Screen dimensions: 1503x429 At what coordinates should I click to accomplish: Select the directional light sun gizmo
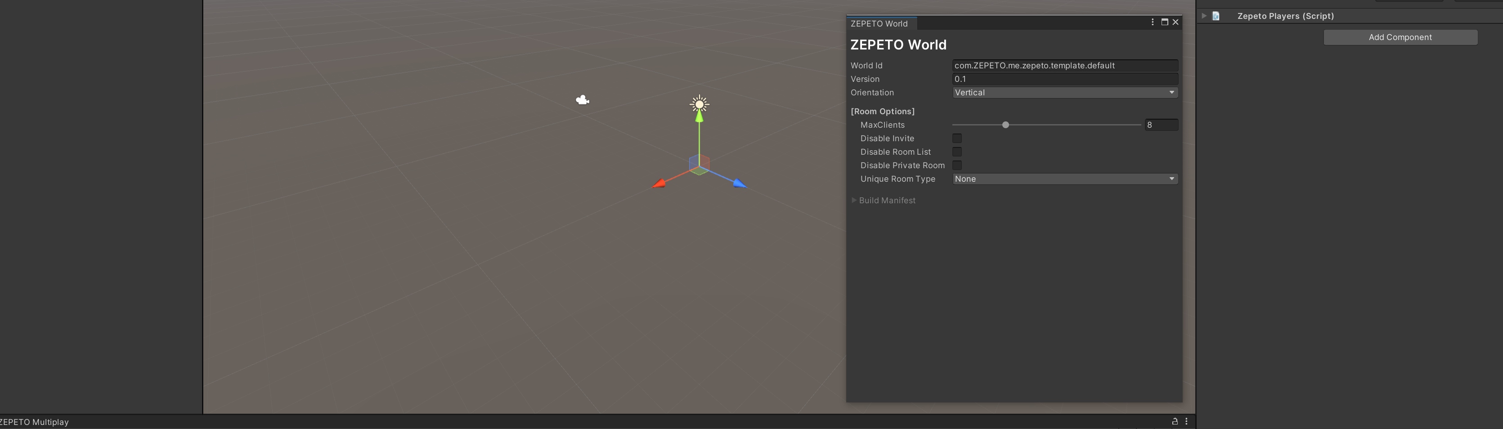[699, 104]
